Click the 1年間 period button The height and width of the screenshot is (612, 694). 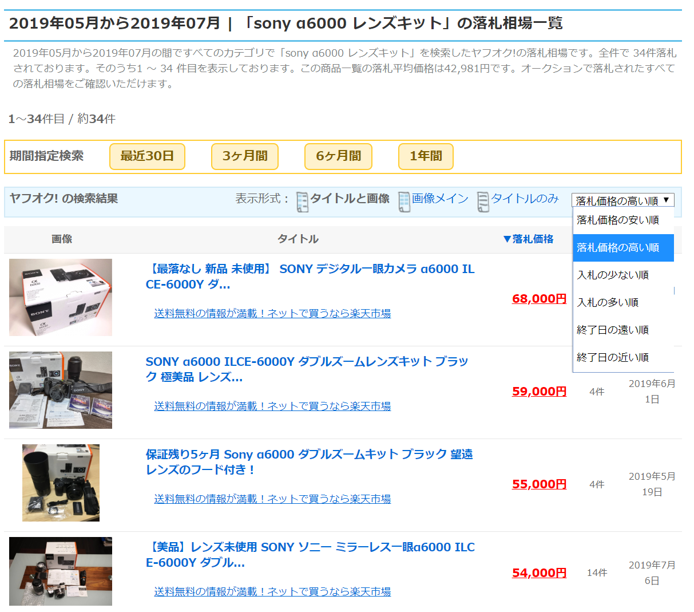pyautogui.click(x=426, y=156)
